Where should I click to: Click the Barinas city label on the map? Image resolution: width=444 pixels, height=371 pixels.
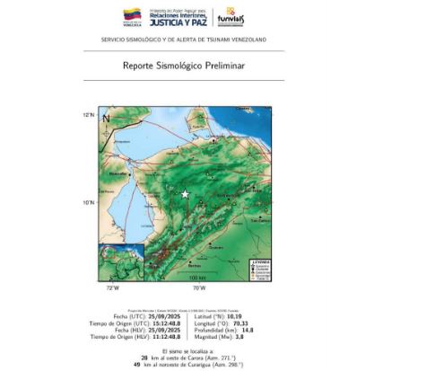pyautogui.click(x=195, y=266)
